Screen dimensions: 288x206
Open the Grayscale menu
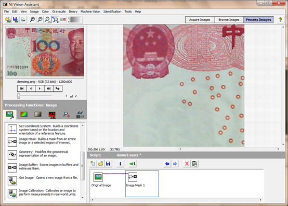[59, 11]
